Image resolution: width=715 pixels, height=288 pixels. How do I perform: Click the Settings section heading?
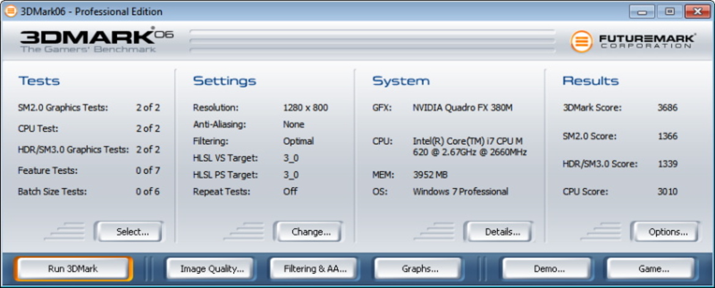tap(224, 81)
